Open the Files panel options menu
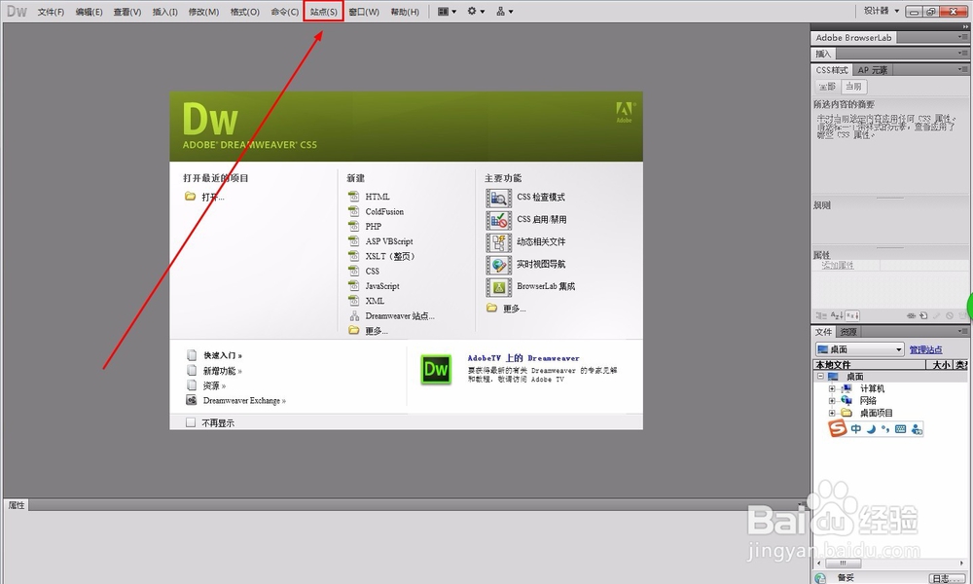This screenshot has height=584, width=973. (x=962, y=331)
